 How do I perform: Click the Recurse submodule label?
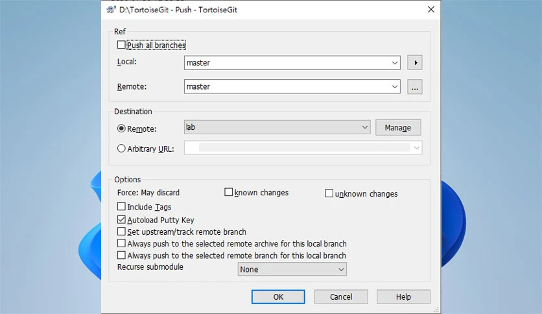click(x=150, y=267)
